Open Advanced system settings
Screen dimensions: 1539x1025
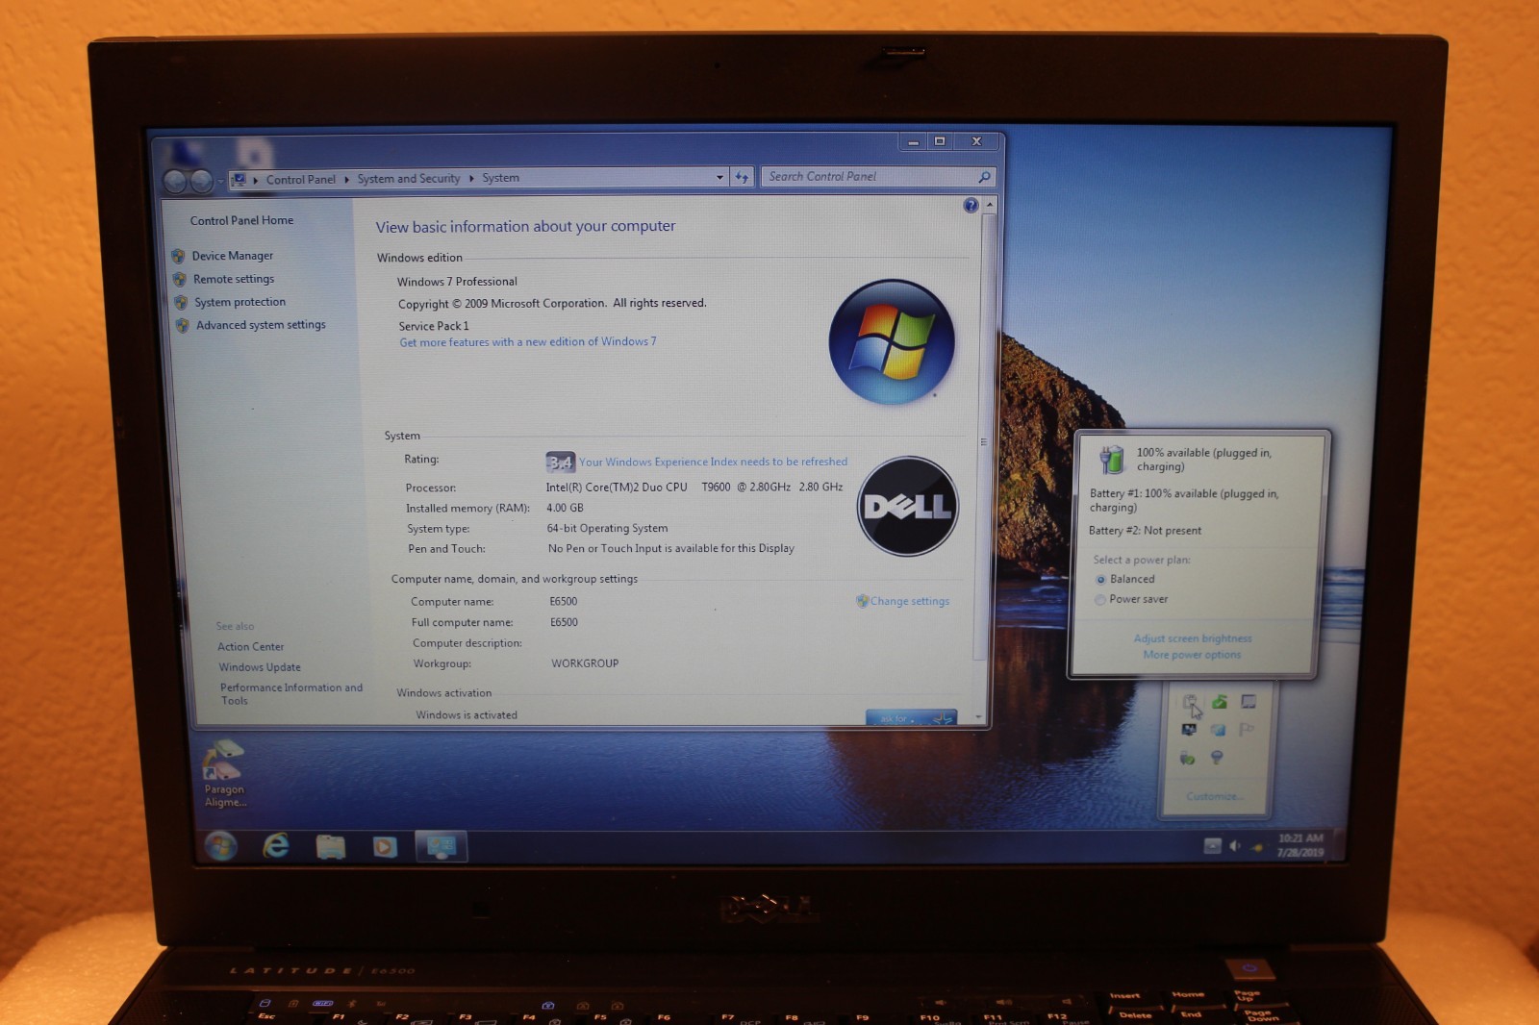click(261, 325)
